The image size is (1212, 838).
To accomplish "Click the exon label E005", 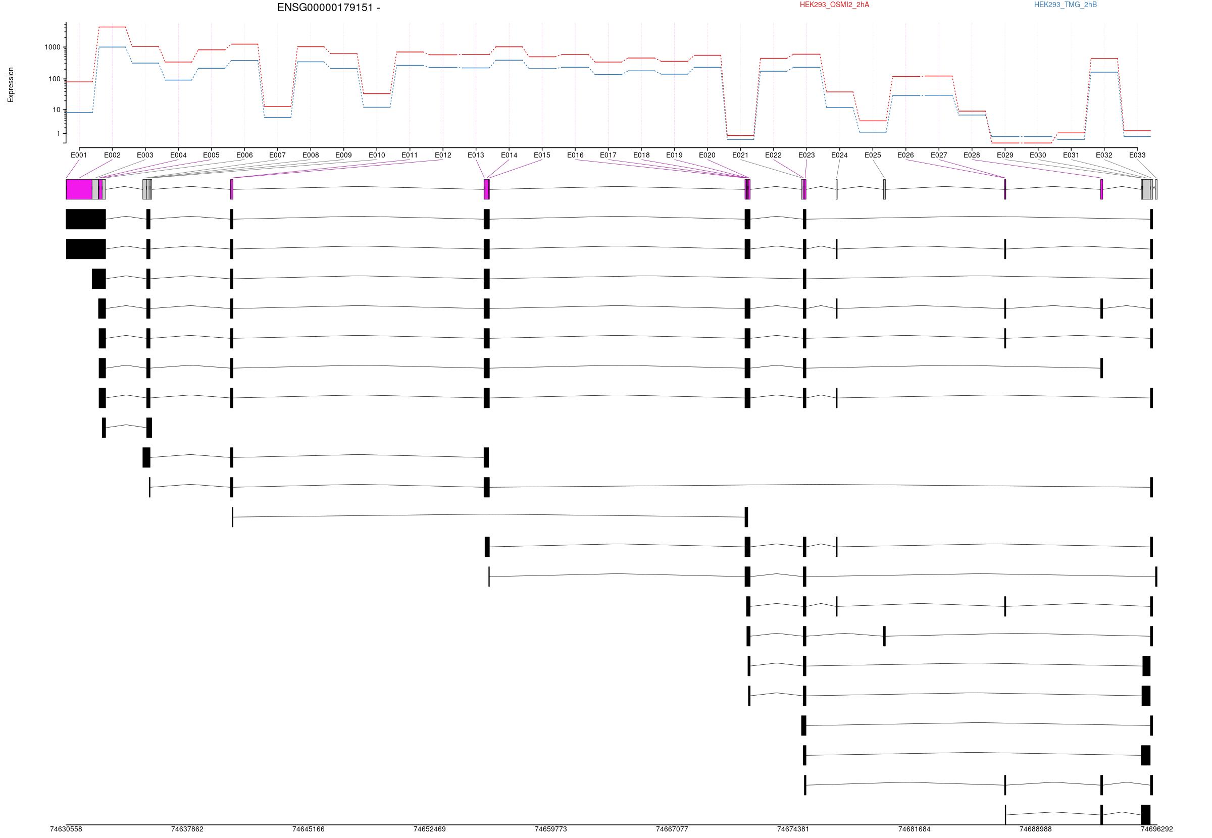I will point(211,155).
